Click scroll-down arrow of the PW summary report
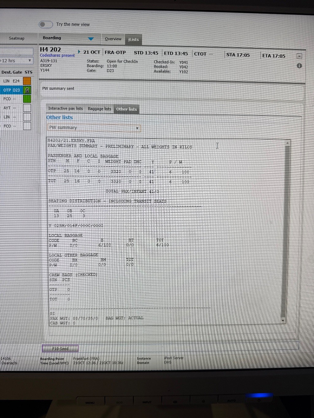This screenshot has width=314, height=418. (x=283, y=321)
